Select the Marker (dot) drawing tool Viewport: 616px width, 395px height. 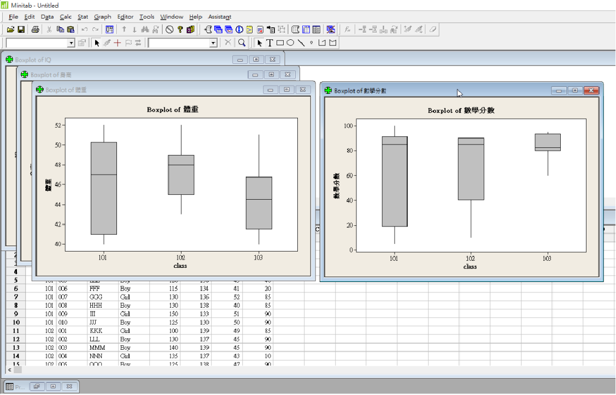tap(312, 43)
